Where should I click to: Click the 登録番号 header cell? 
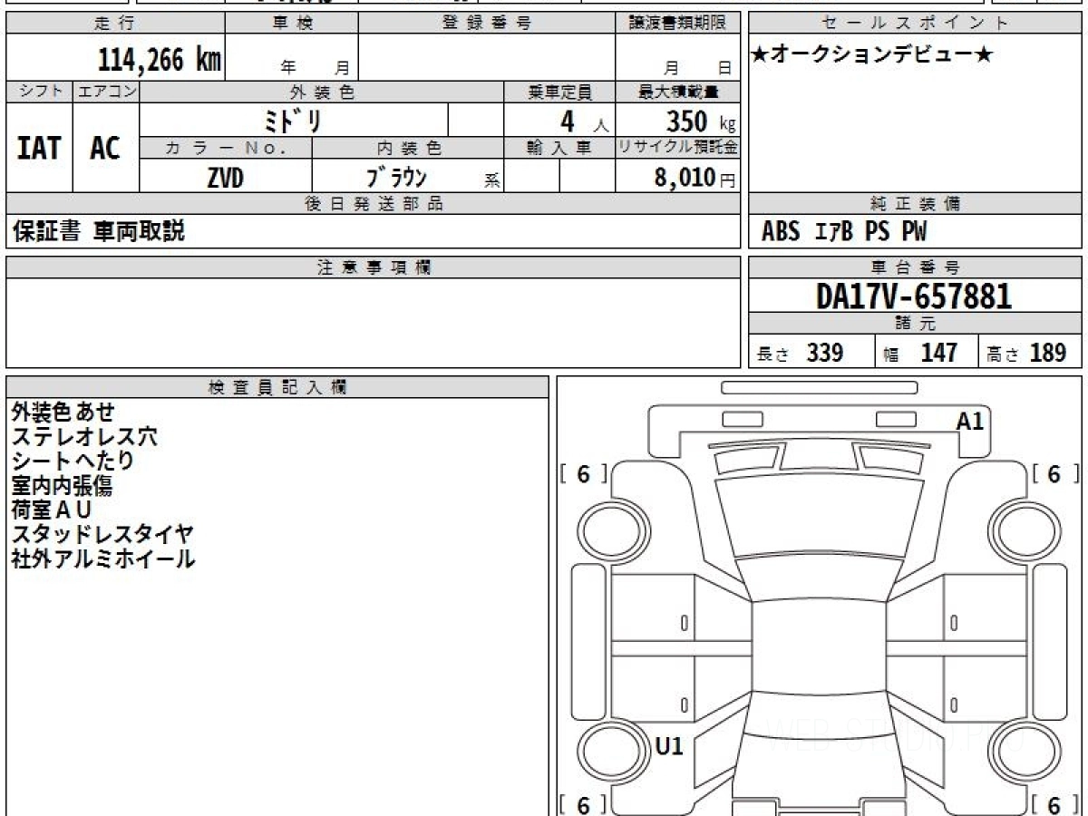tap(487, 24)
